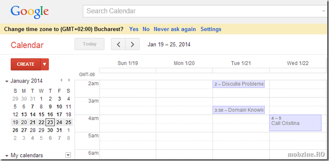Collapse the January 2014 mini calendar

[7, 81]
